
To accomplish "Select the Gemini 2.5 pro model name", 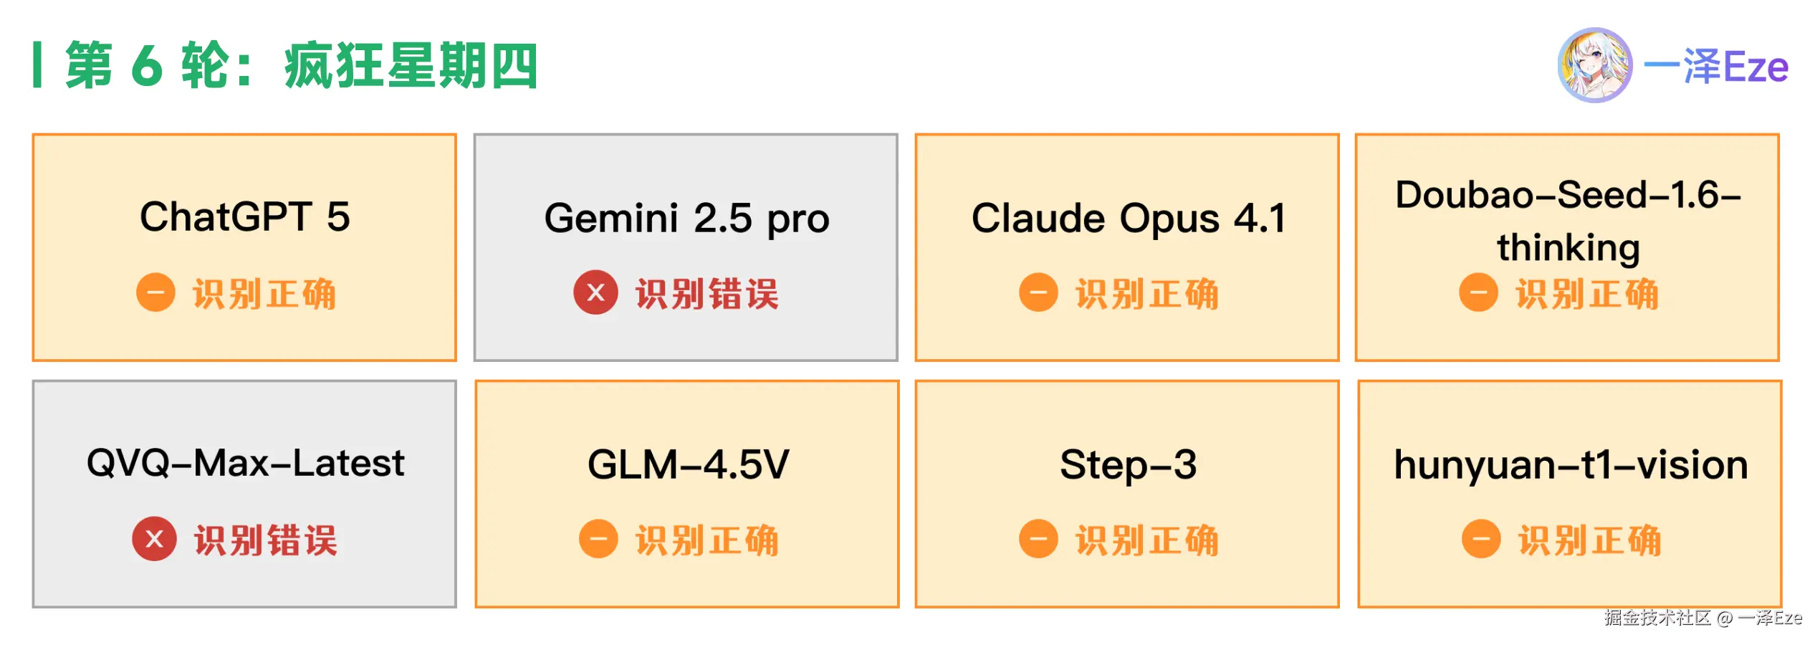I will click(x=686, y=218).
